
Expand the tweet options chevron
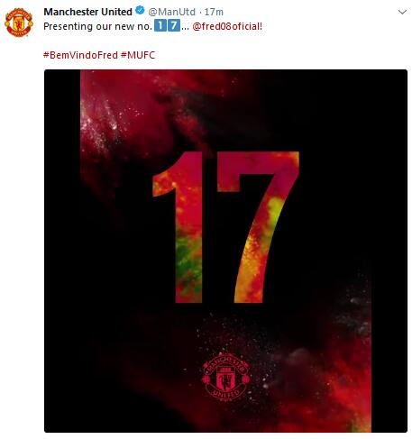[x=402, y=12]
